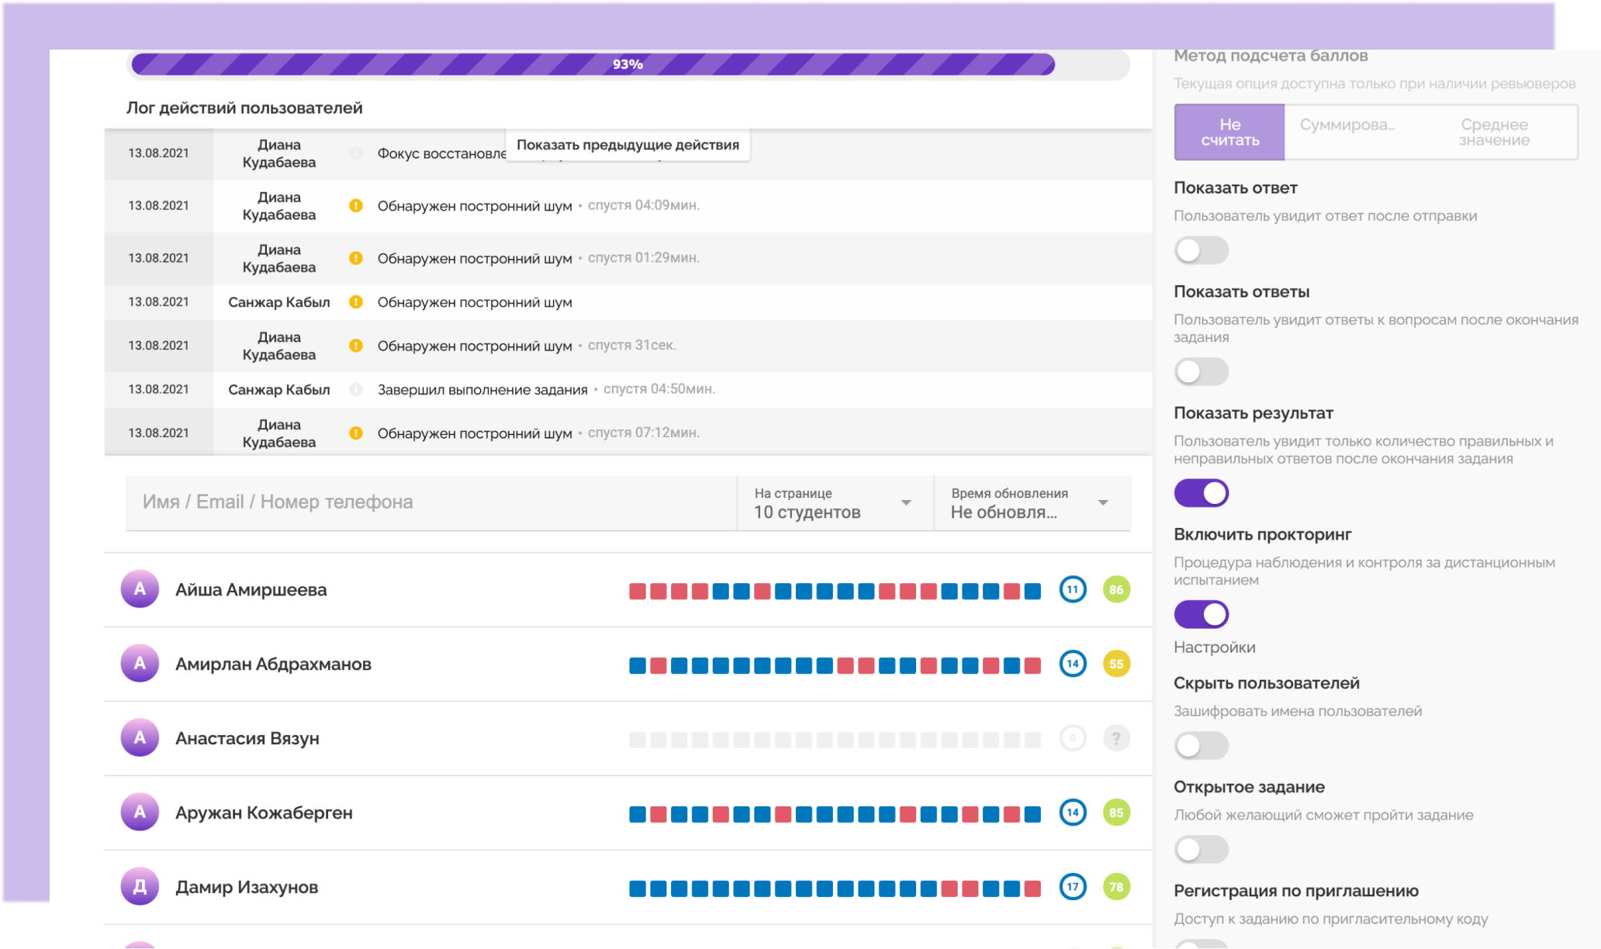Click Айша Амиршеева's avatar icon
Image resolution: width=1601 pixels, height=949 pixels.
point(140,589)
